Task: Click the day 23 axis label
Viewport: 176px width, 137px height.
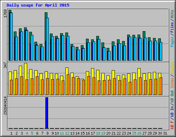Action: point(124,133)
